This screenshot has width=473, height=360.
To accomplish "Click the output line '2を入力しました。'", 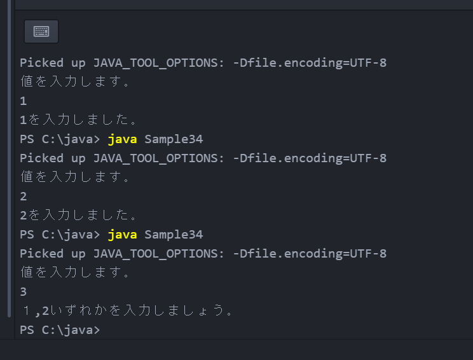I will [x=78, y=215].
